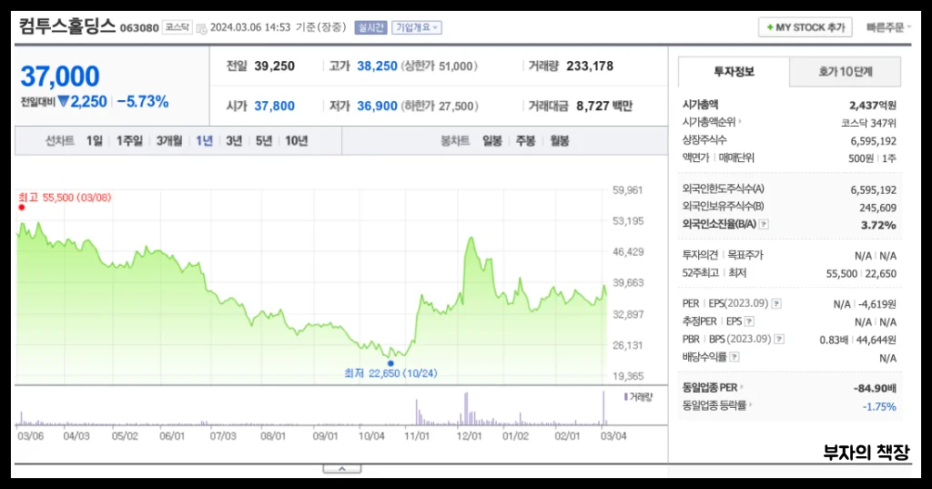The image size is (932, 489).
Task: Select the 1주일 line chart period
Action: (x=129, y=141)
